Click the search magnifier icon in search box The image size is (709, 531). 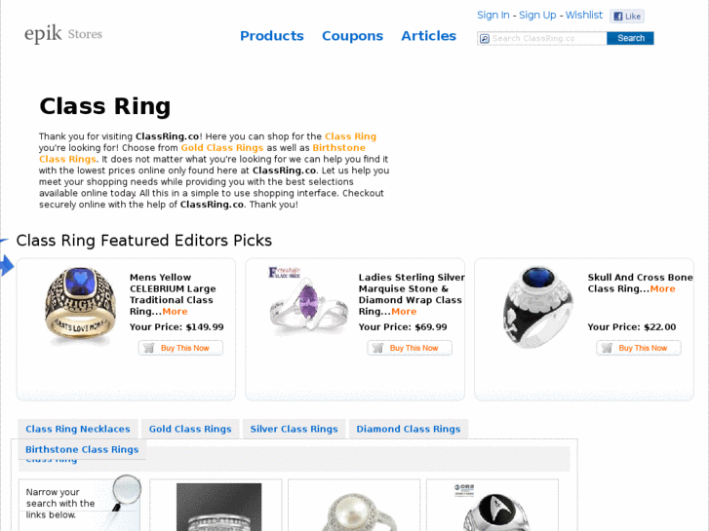point(484,39)
